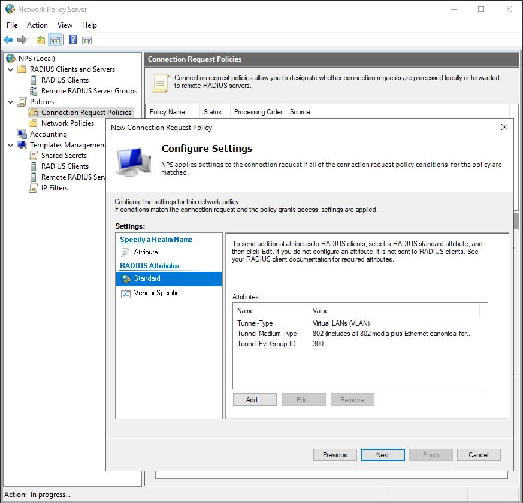Sort policies by Processing Order column header
Image resolution: width=523 pixels, height=503 pixels.
click(x=258, y=112)
